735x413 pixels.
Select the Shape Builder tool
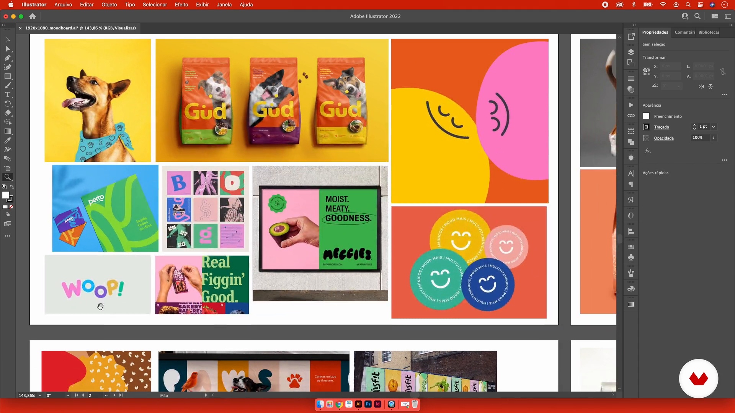coord(7,122)
